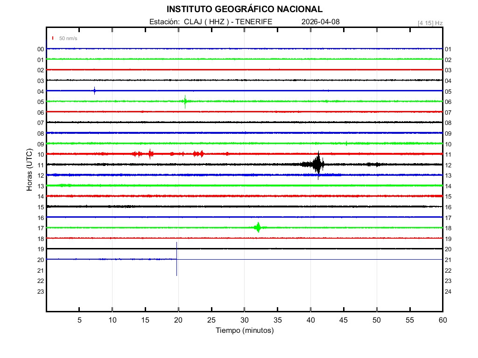Click the tall blue vertical spike at hour 20
Viewport: 478px width, 358px height.
pyautogui.click(x=176, y=259)
